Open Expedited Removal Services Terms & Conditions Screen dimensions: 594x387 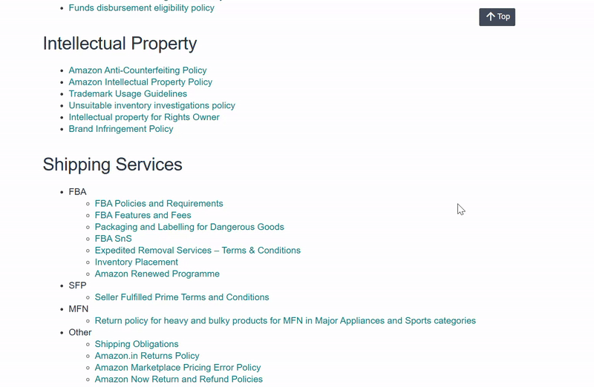tap(198, 251)
